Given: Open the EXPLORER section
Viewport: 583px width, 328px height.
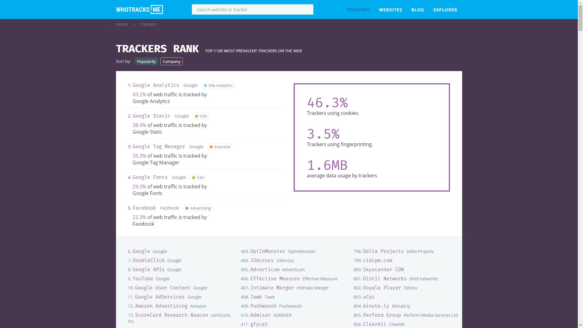Looking at the screenshot, I should pyautogui.click(x=445, y=10).
